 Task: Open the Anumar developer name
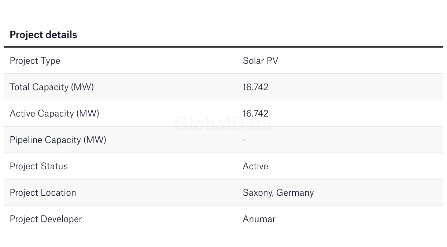[x=259, y=219]
